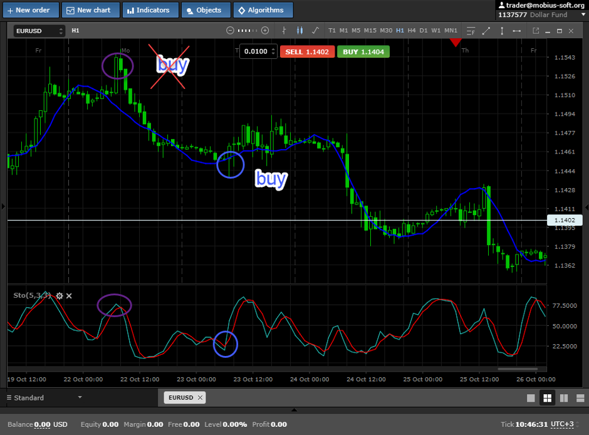The image size is (589, 435).
Task: Select the M1 timeframe
Action: pos(344,31)
